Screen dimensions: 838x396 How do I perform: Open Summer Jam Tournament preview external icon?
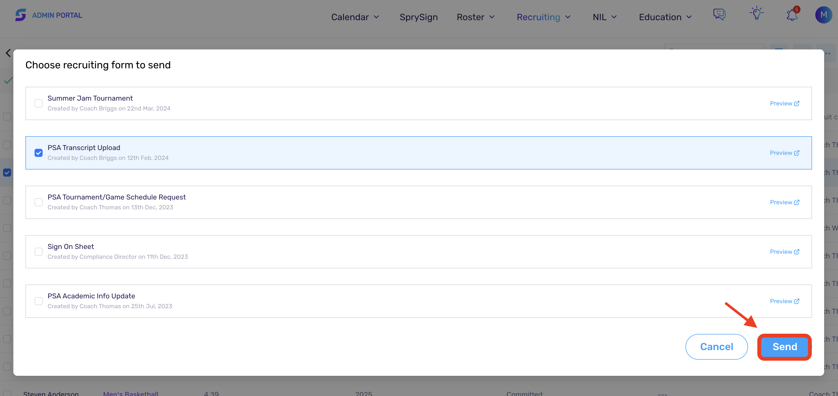797,103
